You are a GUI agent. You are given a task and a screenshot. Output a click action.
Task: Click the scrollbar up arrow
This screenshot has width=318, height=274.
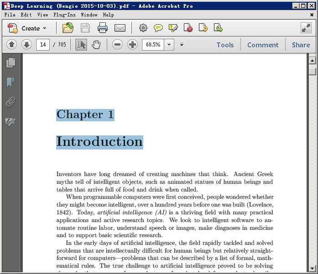(313, 60)
